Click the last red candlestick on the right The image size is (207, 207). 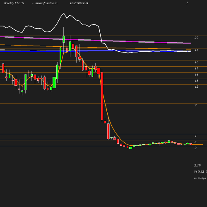click(x=191, y=144)
